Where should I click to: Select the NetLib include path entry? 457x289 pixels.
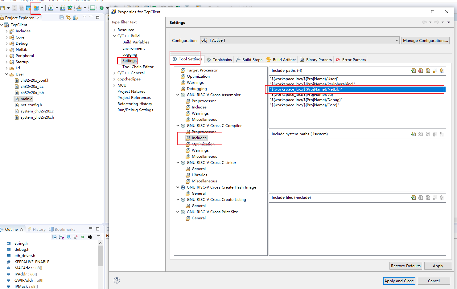pos(357,89)
